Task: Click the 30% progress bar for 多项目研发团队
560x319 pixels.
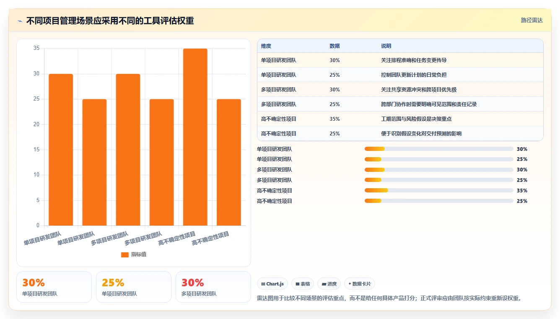Action: click(x=439, y=170)
